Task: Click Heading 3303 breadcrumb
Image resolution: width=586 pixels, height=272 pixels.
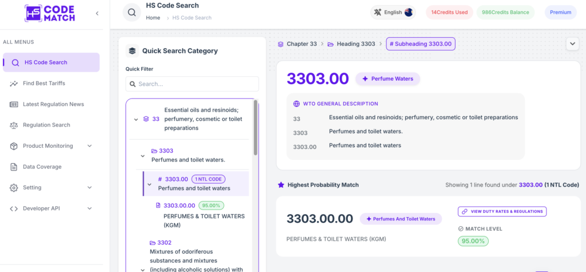Action: click(x=351, y=44)
